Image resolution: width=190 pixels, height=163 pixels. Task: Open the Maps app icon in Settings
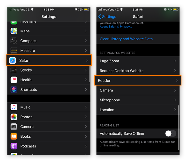pos(14,31)
